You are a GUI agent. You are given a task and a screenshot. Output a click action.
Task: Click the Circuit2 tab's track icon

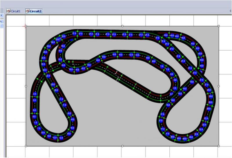[27, 11]
